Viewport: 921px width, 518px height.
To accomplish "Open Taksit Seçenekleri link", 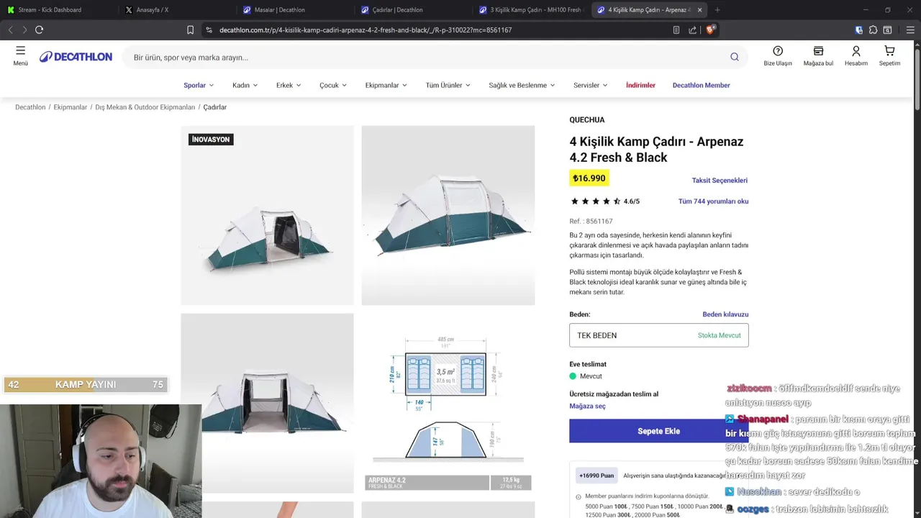I will [720, 181].
